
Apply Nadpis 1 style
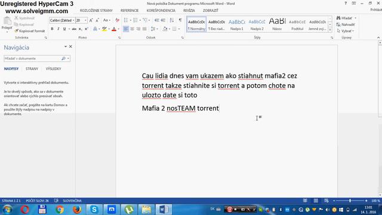236,24
